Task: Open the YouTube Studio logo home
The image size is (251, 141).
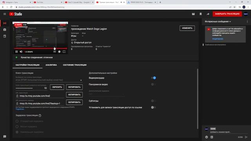Action: [16, 14]
